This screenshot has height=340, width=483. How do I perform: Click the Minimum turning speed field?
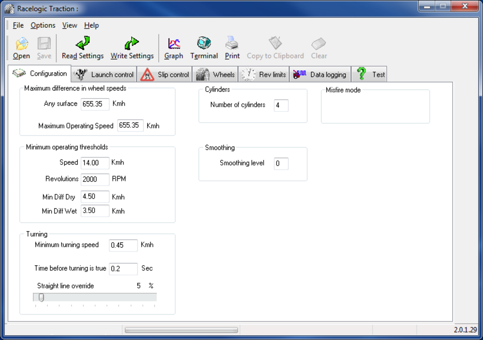[123, 245]
